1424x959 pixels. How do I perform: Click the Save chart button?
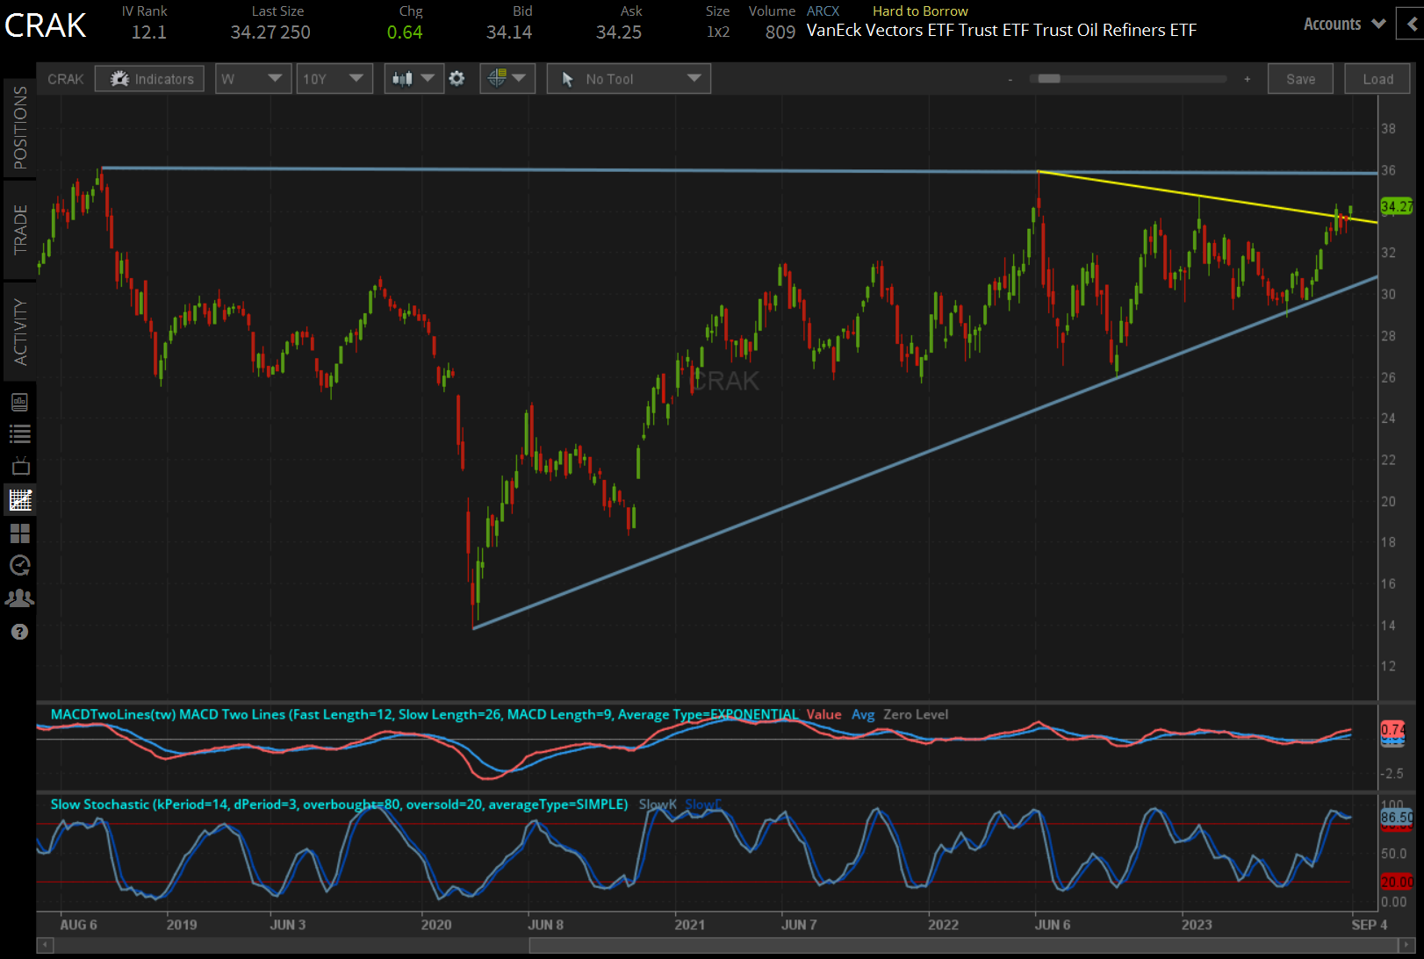coord(1300,78)
